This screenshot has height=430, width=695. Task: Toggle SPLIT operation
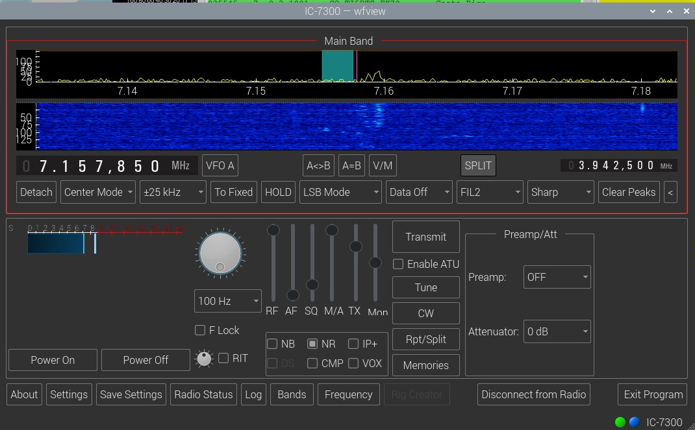tap(478, 165)
